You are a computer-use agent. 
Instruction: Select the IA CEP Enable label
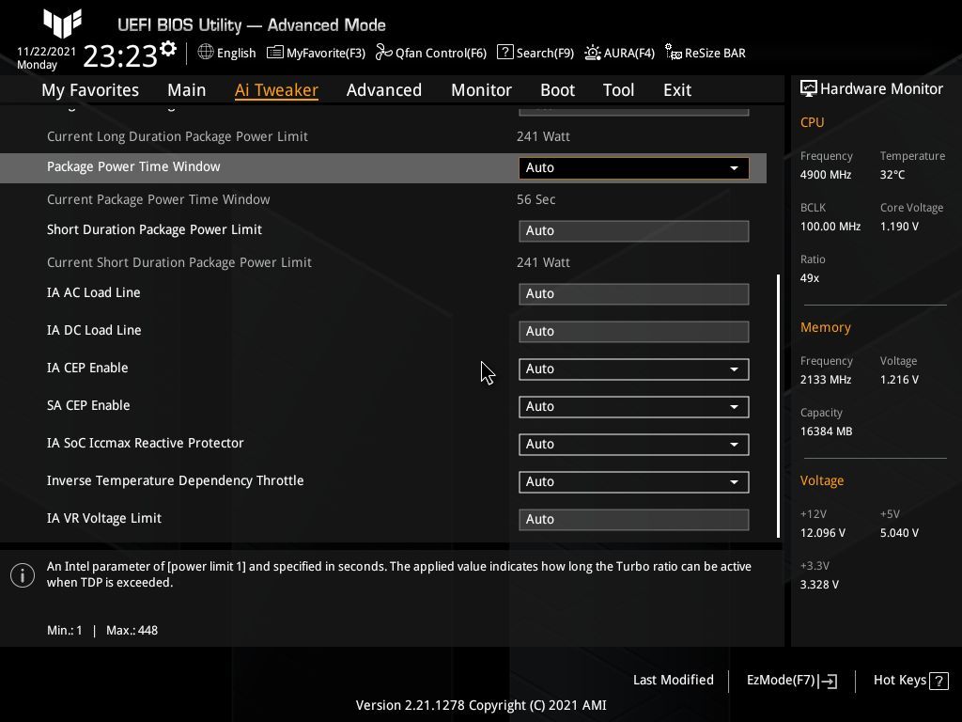tap(87, 368)
